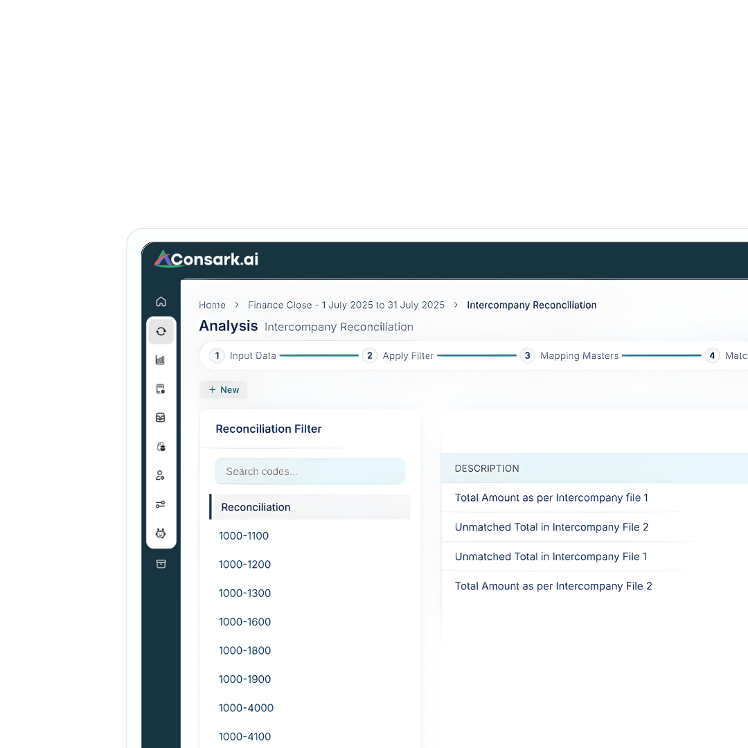
Task: Open Finance Close July 2025 breadcrumb
Action: (x=346, y=305)
